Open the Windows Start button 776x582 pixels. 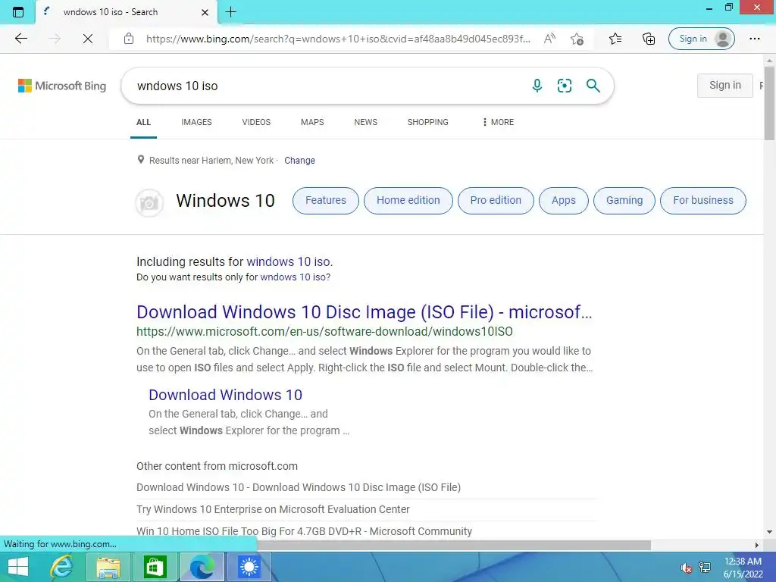click(x=18, y=567)
